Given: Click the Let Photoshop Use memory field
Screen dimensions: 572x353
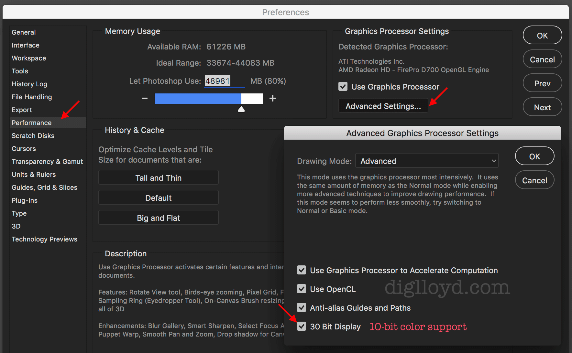Looking at the screenshot, I should [225, 81].
